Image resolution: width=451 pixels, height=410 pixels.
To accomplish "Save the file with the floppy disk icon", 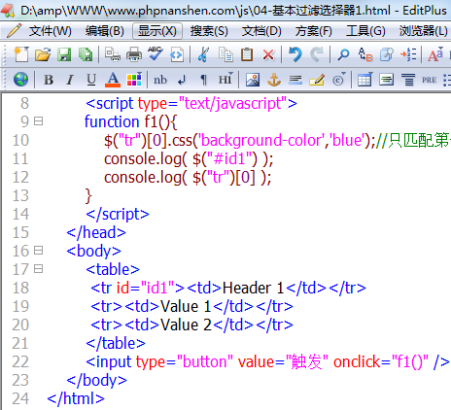I will [x=64, y=54].
